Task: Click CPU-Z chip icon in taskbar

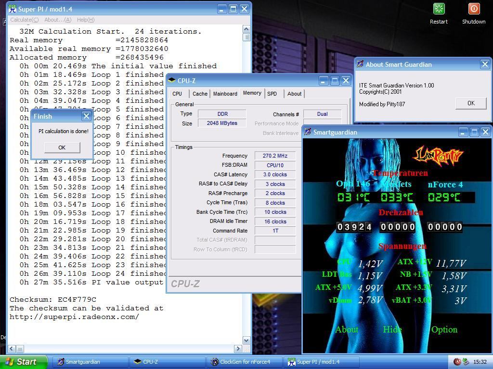Action: coord(137,362)
